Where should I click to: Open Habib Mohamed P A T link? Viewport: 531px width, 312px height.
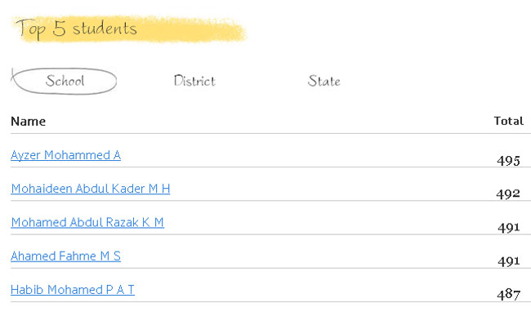tap(73, 290)
